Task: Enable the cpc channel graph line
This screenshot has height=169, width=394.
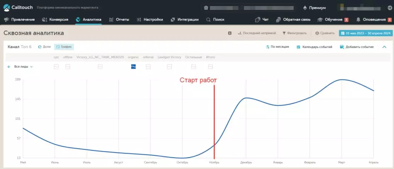Action: 56,66
